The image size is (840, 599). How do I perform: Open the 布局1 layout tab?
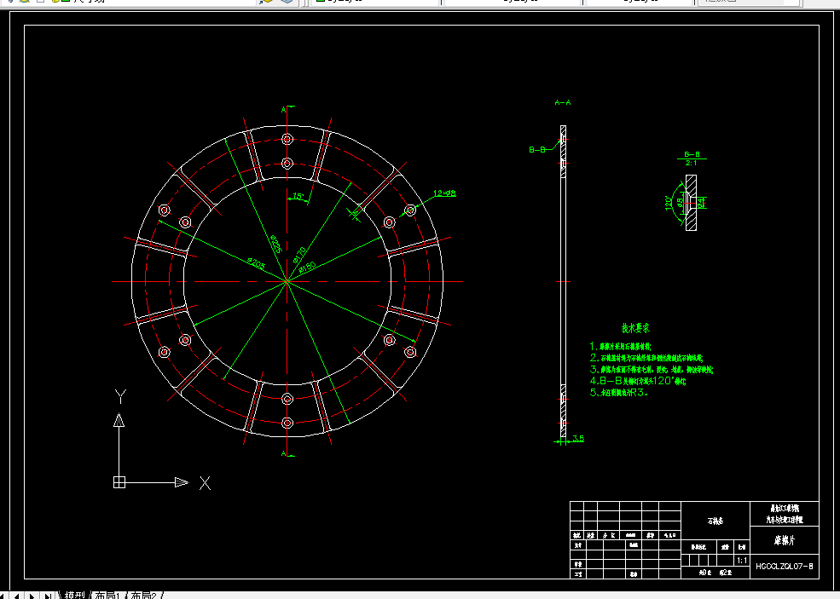pyautogui.click(x=107, y=596)
